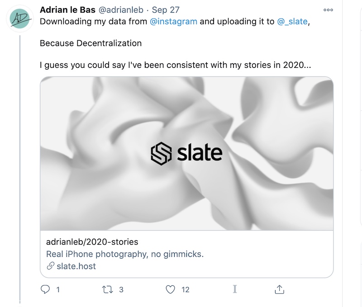Viewport: 362px width, 307px height.
Task: Click the reply count showing 1
Action: click(x=57, y=289)
